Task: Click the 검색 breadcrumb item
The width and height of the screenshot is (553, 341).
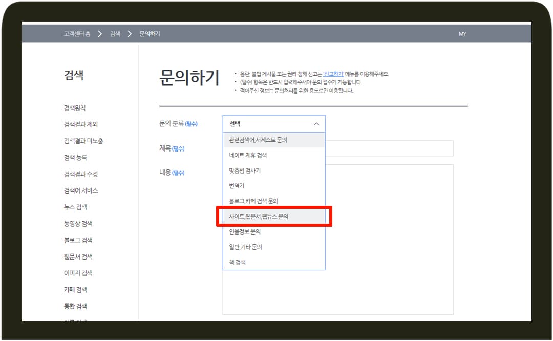Action: pyautogui.click(x=114, y=33)
